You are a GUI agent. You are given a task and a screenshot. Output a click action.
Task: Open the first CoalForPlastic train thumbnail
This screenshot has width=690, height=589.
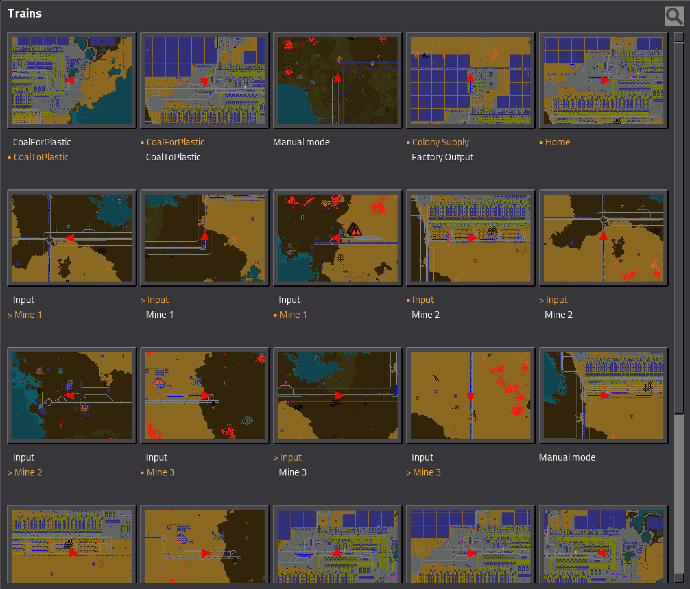[x=72, y=80]
